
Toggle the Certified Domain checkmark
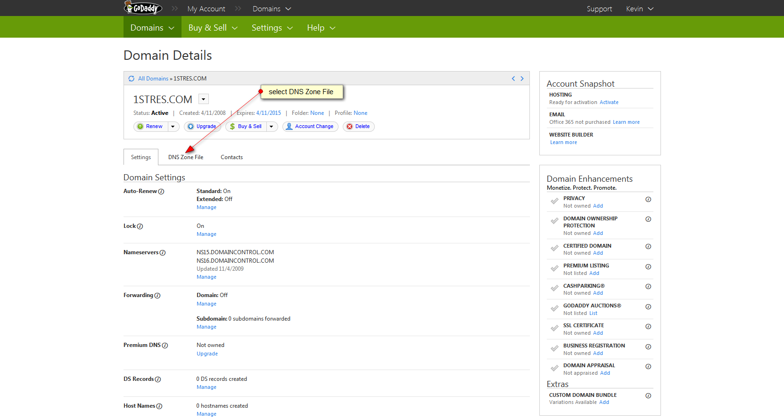click(554, 249)
